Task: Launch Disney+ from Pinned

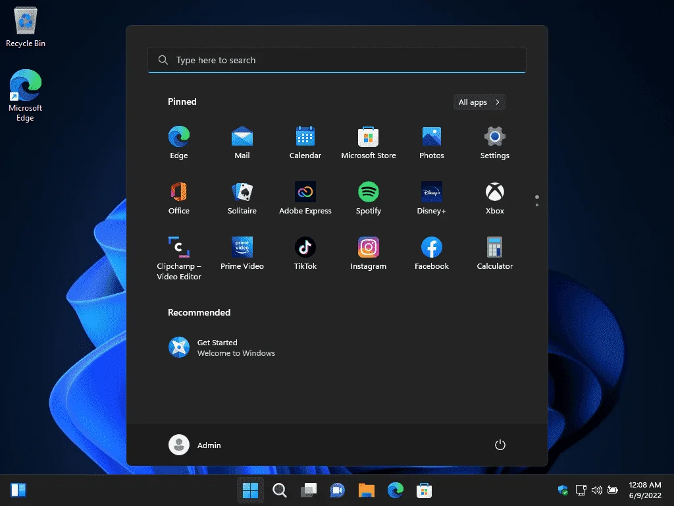Action: (432, 198)
